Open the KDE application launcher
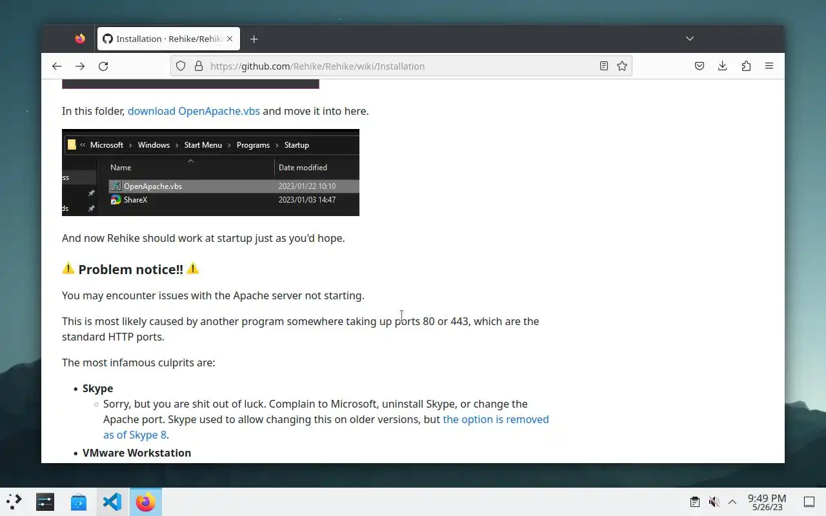 tap(14, 501)
